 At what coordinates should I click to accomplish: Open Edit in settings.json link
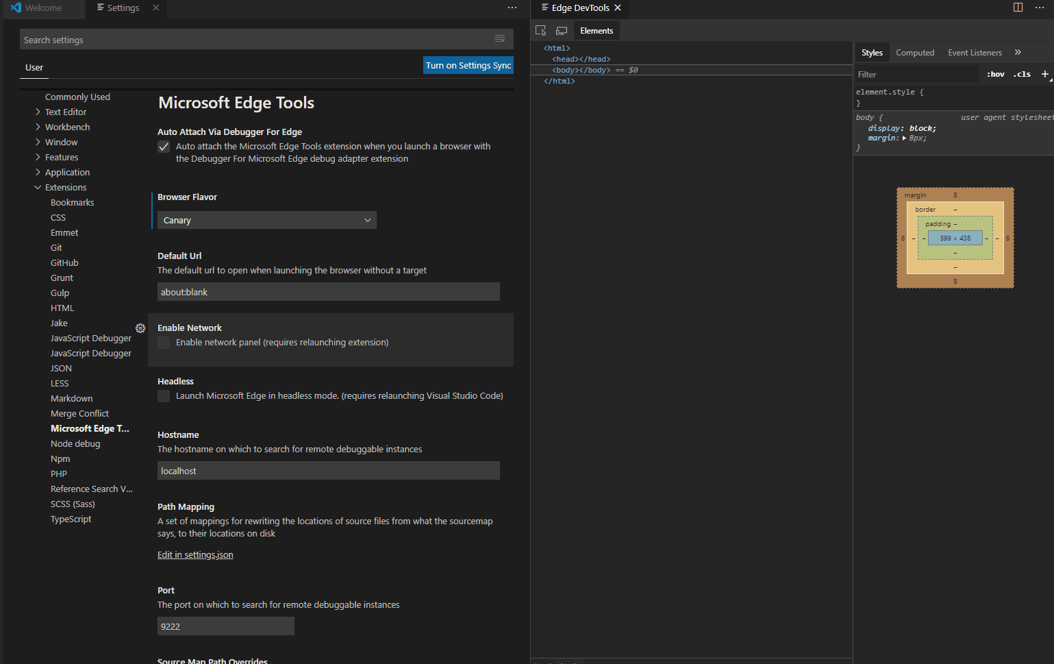coord(195,555)
